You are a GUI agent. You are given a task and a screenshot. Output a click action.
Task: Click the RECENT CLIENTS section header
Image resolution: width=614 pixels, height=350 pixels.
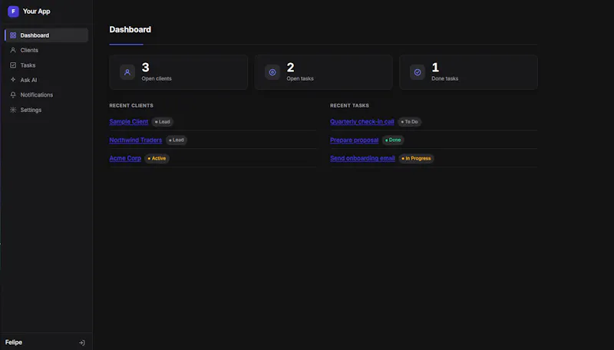tap(131, 105)
